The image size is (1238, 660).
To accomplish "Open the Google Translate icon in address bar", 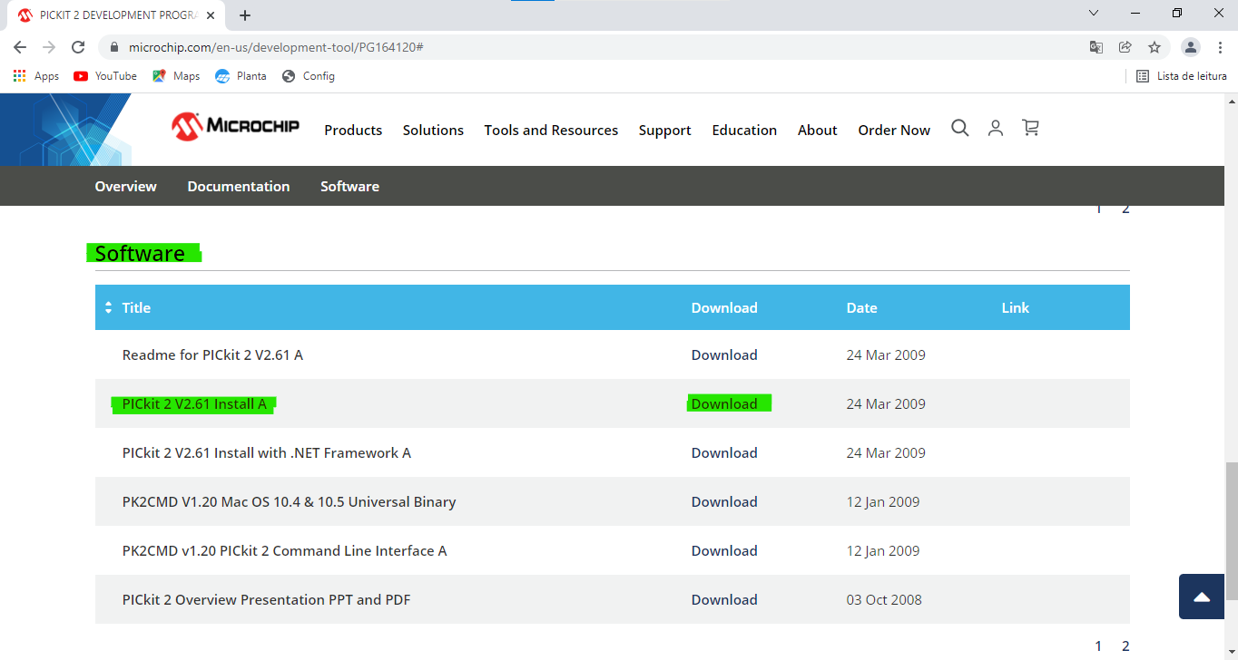I will [x=1096, y=47].
